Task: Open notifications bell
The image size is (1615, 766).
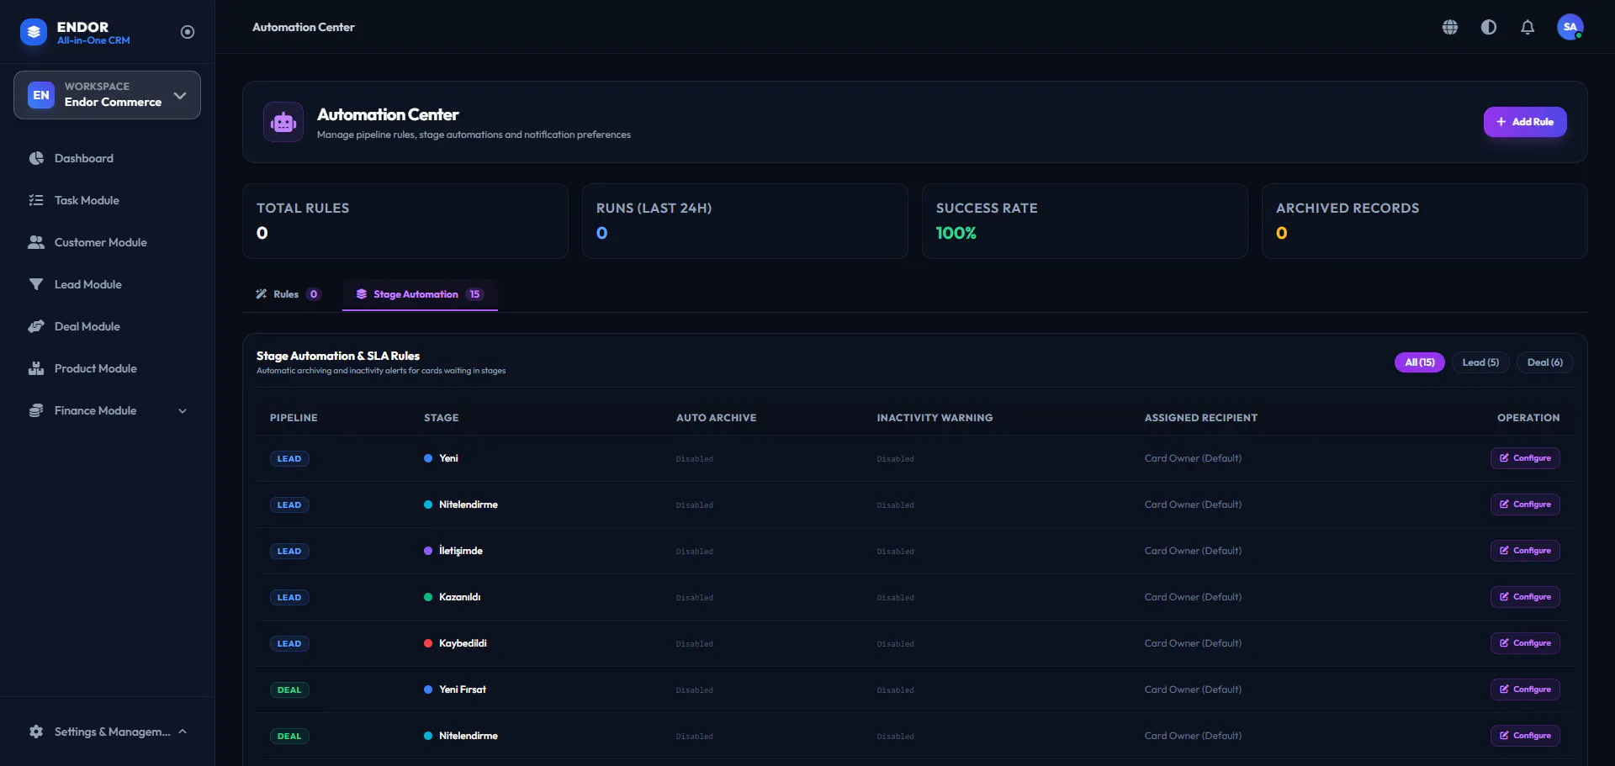Action: (x=1528, y=27)
